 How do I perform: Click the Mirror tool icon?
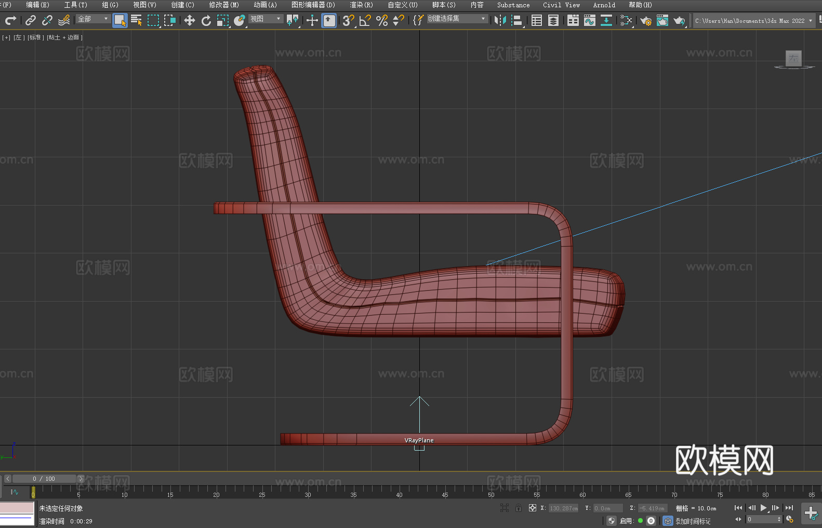(x=500, y=20)
